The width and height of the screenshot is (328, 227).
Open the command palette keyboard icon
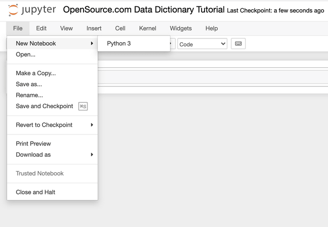coord(238,44)
